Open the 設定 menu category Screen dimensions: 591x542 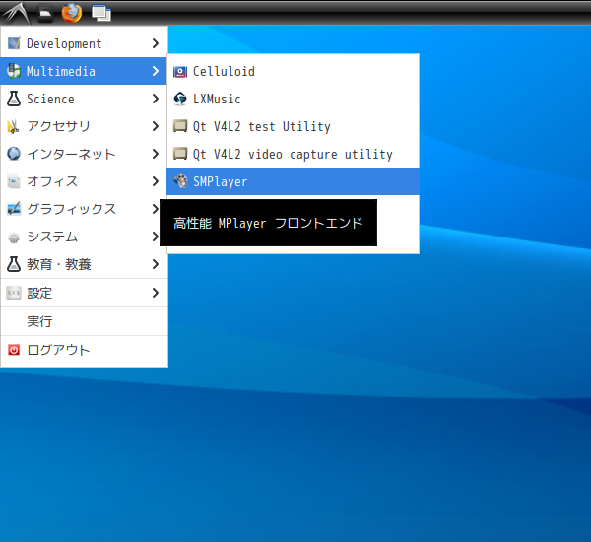pos(84,293)
